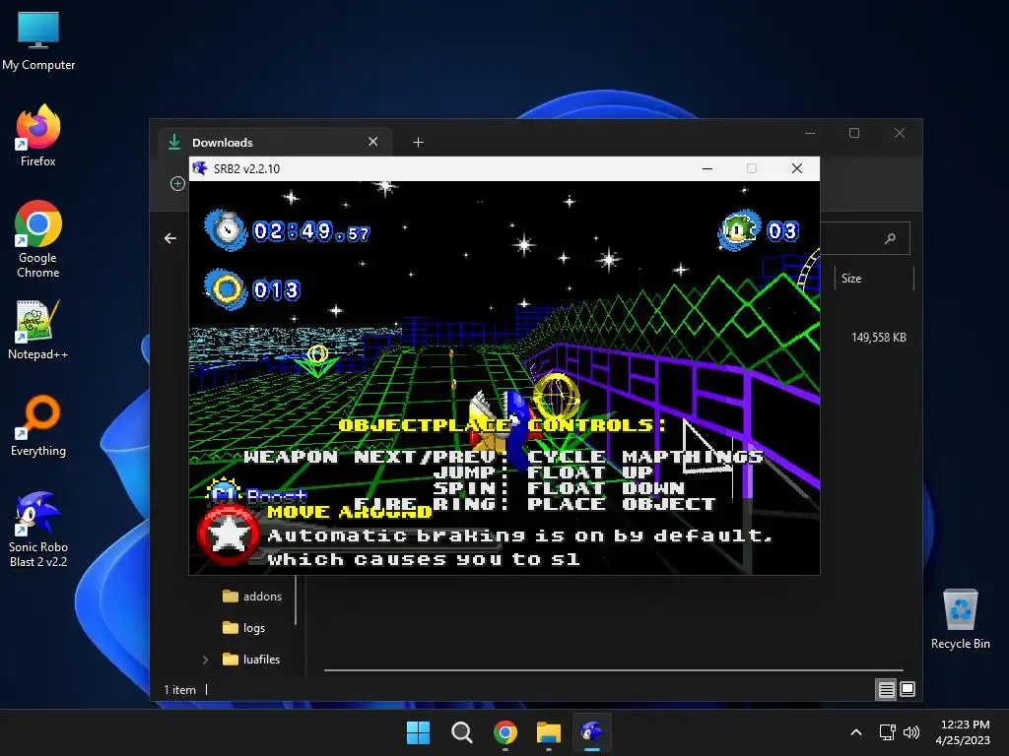
Task: Click the ring count 013
Action: pyautogui.click(x=277, y=290)
